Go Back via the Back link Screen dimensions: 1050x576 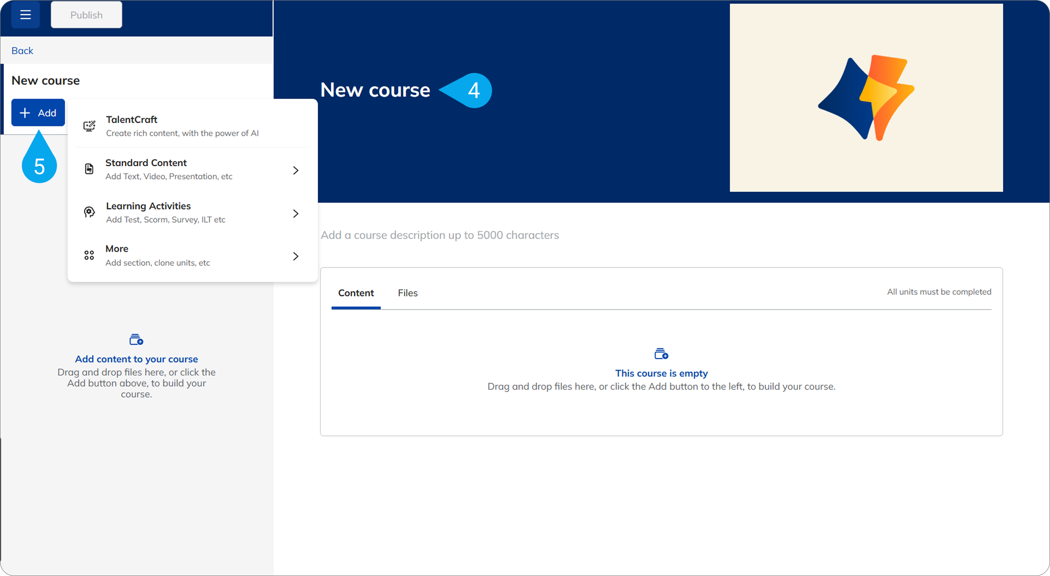coord(22,51)
